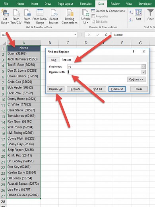
Task: Click the dialog help question mark
Action: [x=133, y=51]
